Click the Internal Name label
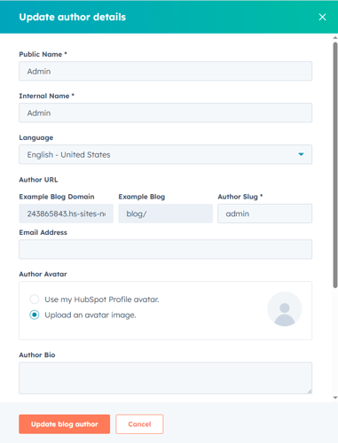The image size is (338, 443). click(46, 96)
